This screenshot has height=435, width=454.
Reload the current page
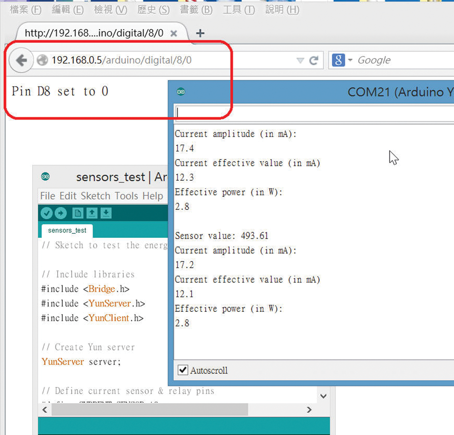pyautogui.click(x=313, y=60)
